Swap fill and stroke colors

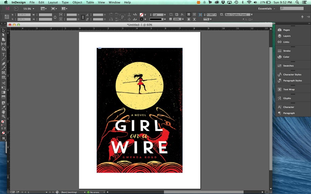[5, 120]
